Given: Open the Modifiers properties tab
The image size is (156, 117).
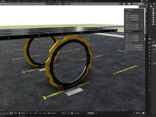Looking at the screenshot, I should (x=149, y=70).
